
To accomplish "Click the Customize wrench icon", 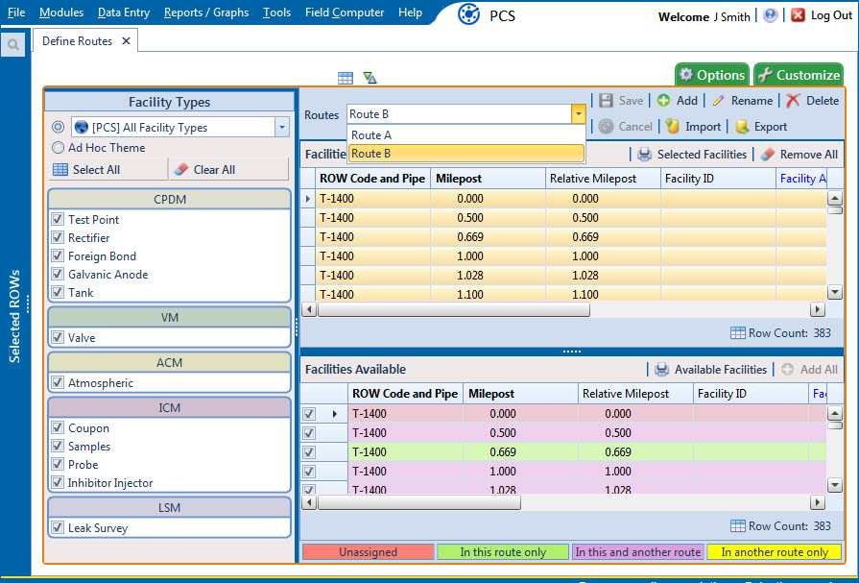I will (x=765, y=75).
